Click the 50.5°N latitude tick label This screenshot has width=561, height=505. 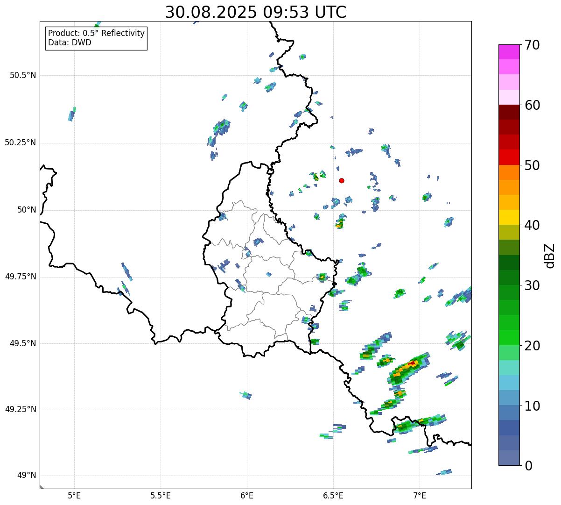point(20,75)
